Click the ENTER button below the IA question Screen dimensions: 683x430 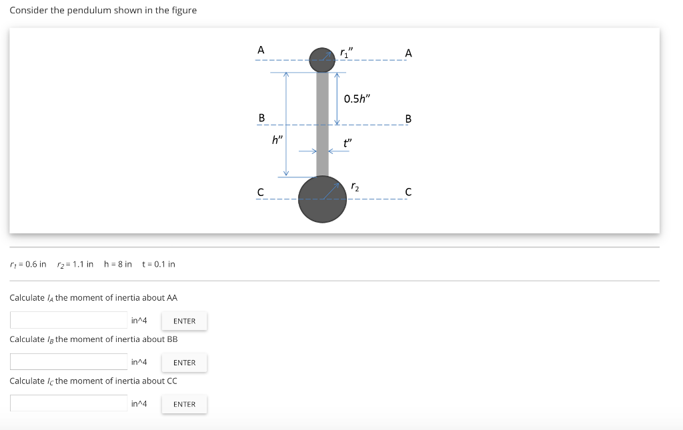(184, 321)
